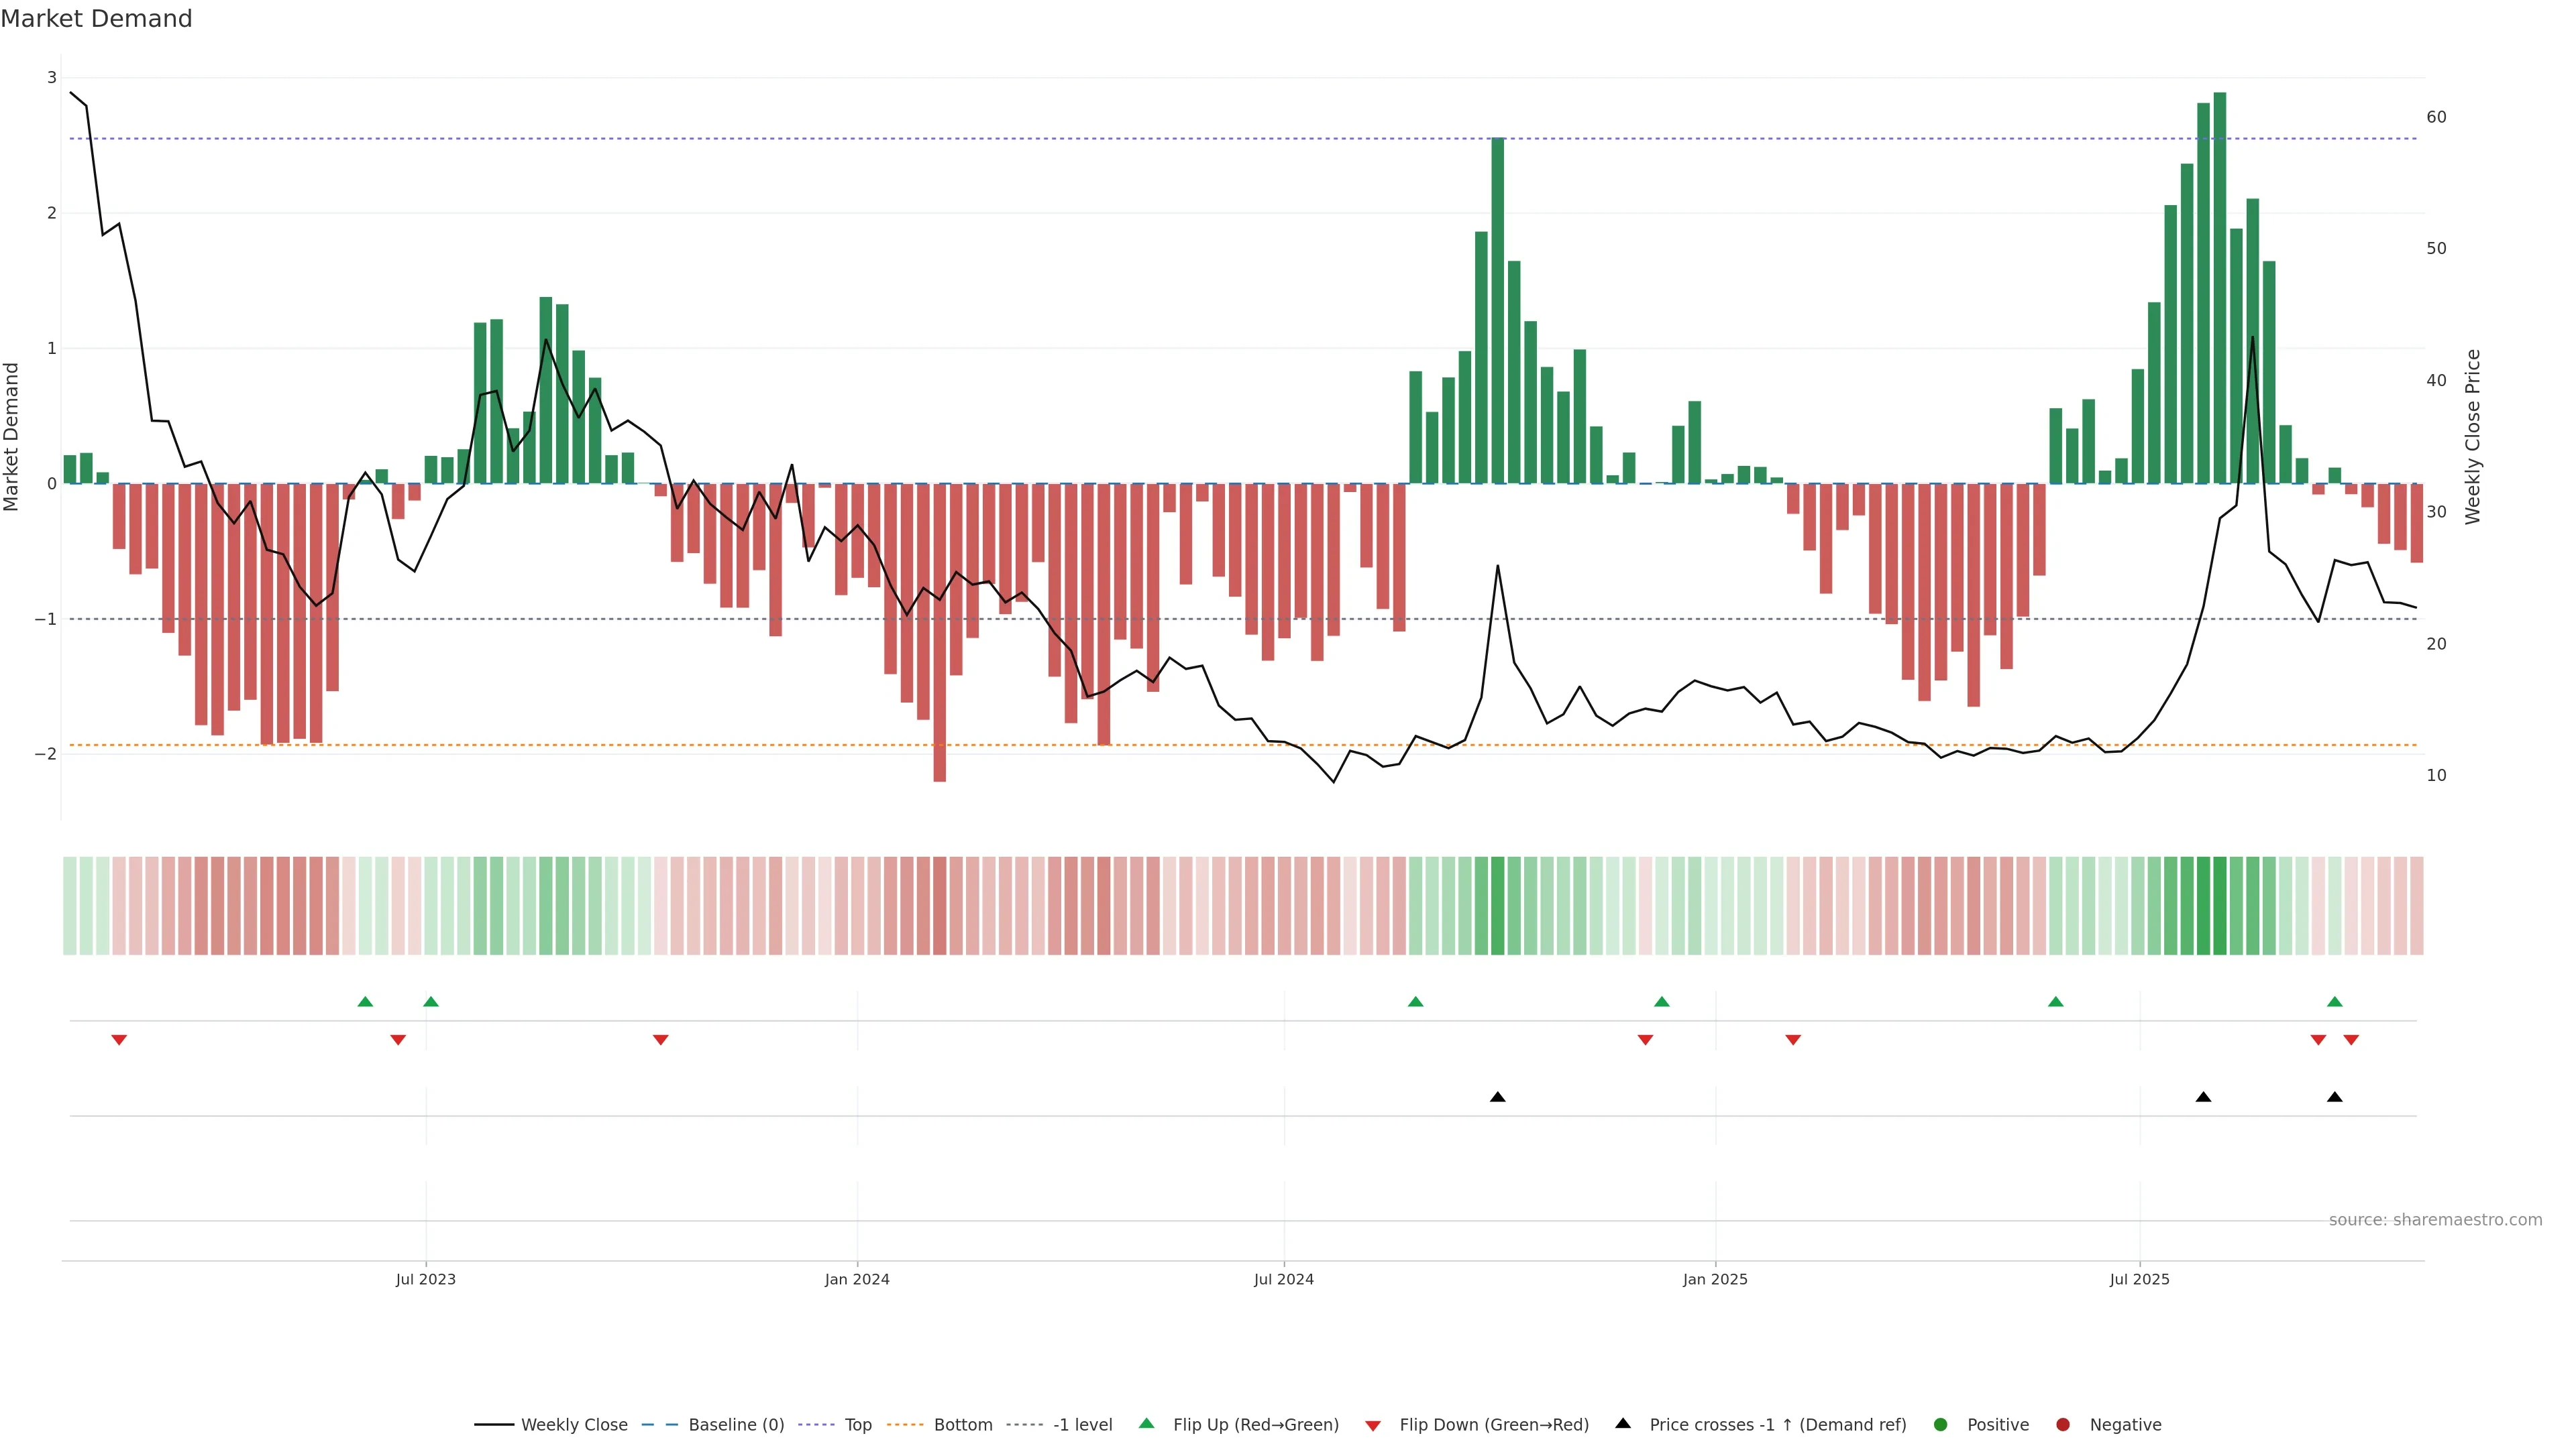Screen dimensions: 2576x1448
Task: Click the red Negative legend dot
Action: (x=2063, y=1424)
